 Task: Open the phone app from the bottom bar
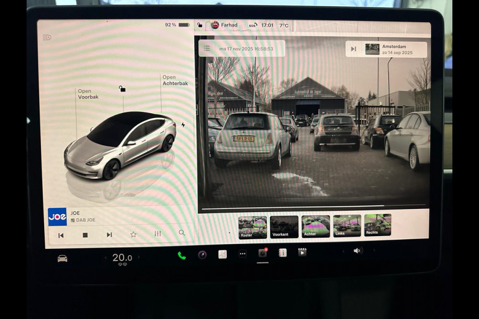[181, 254]
